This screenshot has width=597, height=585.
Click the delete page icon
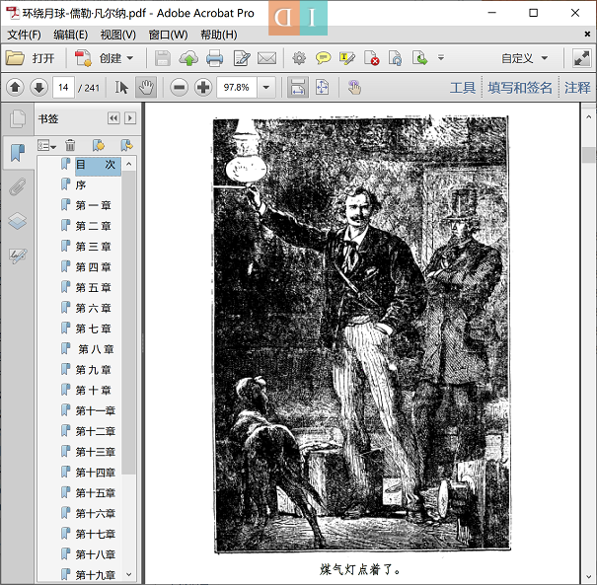click(372, 58)
